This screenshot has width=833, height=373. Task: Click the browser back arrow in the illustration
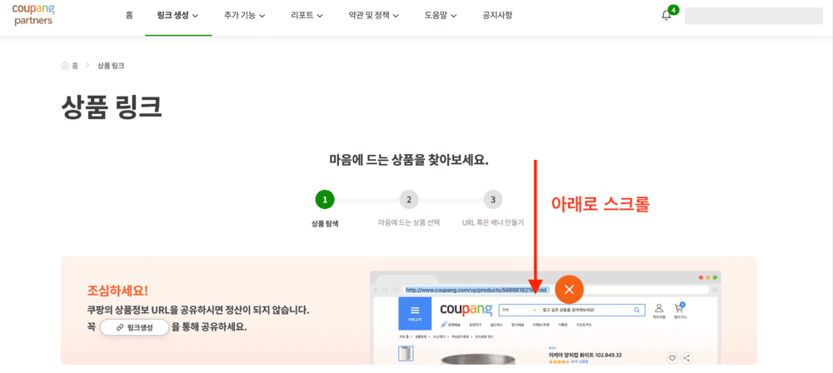377,290
